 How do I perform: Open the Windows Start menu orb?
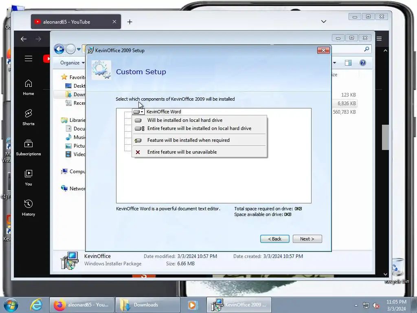click(11, 305)
